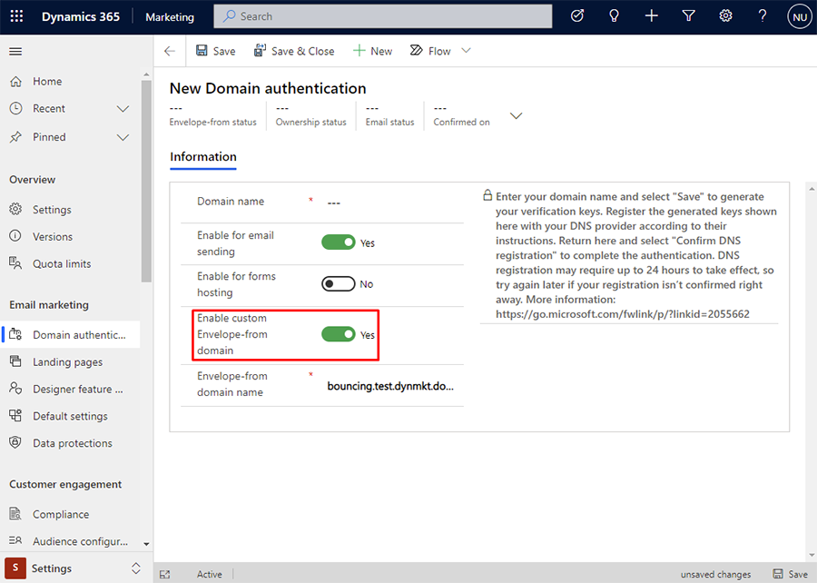
Task: Open Landing pages in the sidebar
Action: 70,362
